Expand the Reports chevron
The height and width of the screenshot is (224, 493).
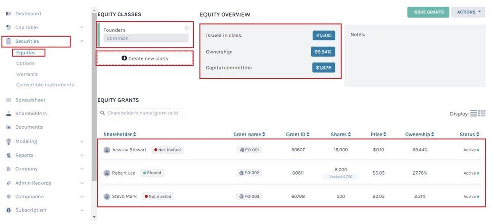(x=82, y=155)
